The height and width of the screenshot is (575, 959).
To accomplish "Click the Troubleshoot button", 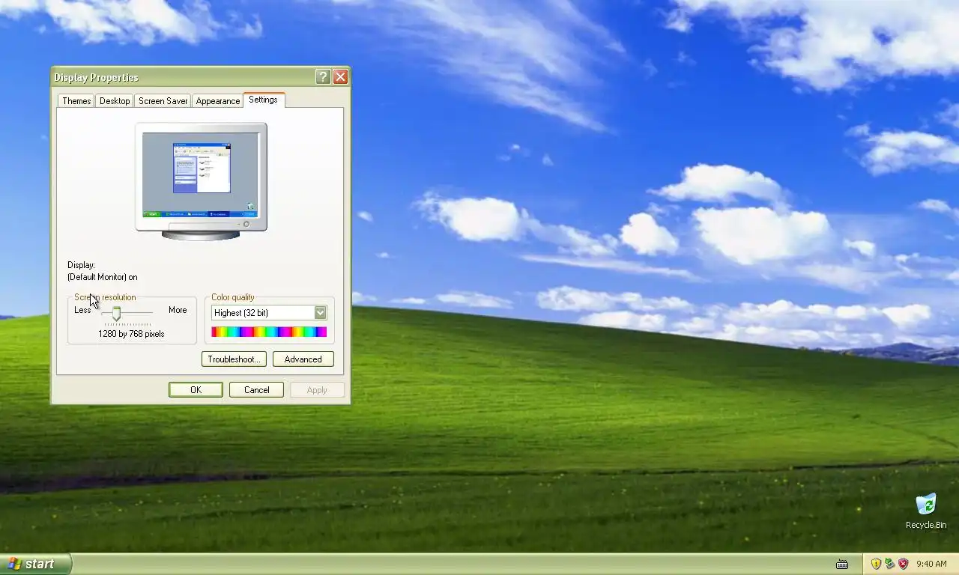I will [x=234, y=359].
